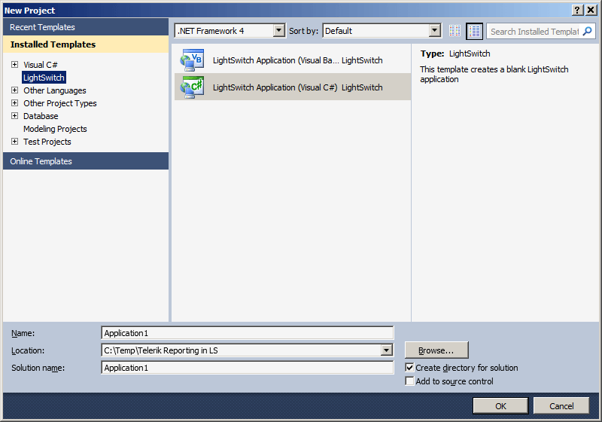Viewport: 602px width, 422px height.
Task: Select Modeling Projects in the tree
Action: [55, 129]
